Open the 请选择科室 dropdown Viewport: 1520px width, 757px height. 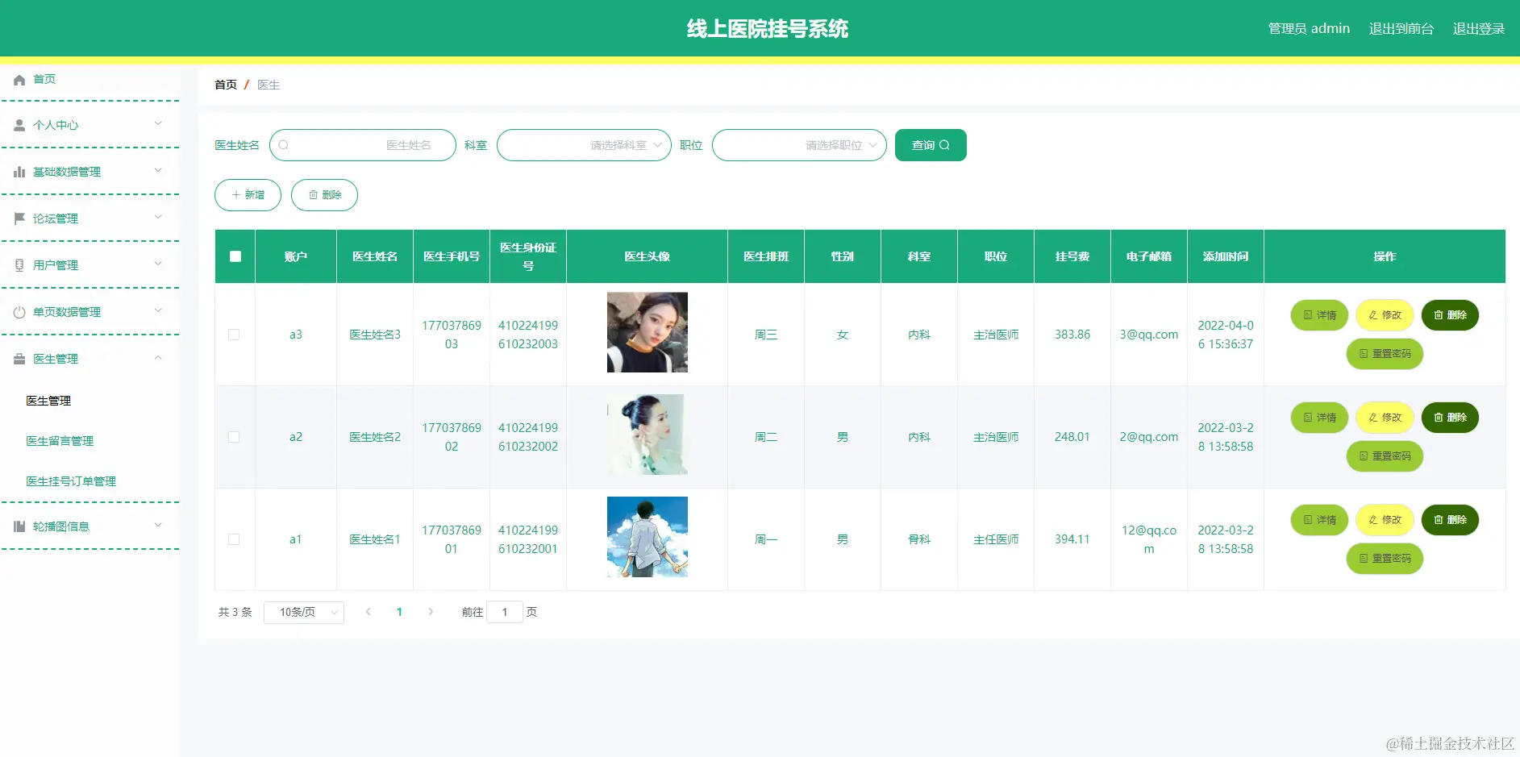point(584,145)
